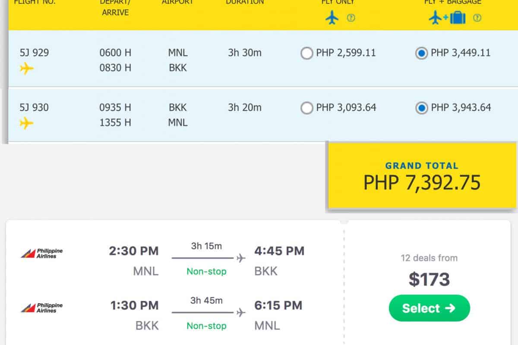Select Fly + Baggage fare PHP 3,449.11

pos(421,53)
